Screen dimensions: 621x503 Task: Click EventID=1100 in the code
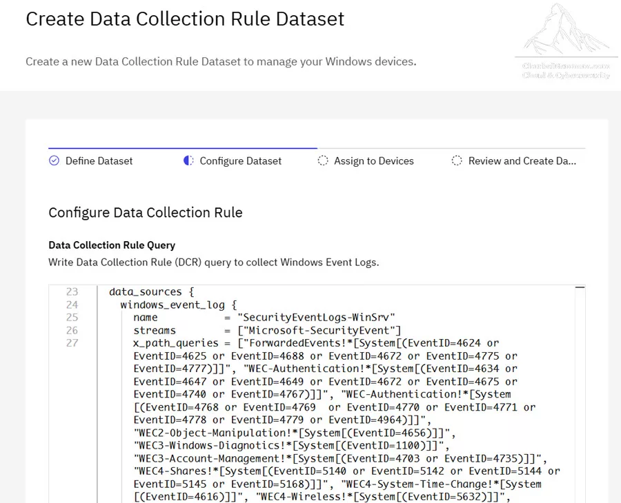click(383, 446)
